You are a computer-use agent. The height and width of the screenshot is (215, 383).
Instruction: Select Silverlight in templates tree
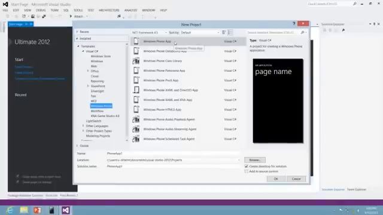point(97,91)
